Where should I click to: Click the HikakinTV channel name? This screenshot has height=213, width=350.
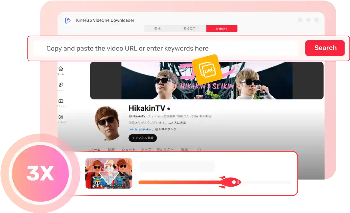pyautogui.click(x=147, y=108)
